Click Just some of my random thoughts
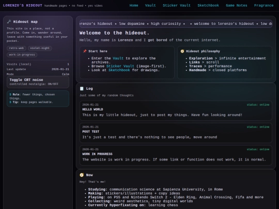 [106, 95]
